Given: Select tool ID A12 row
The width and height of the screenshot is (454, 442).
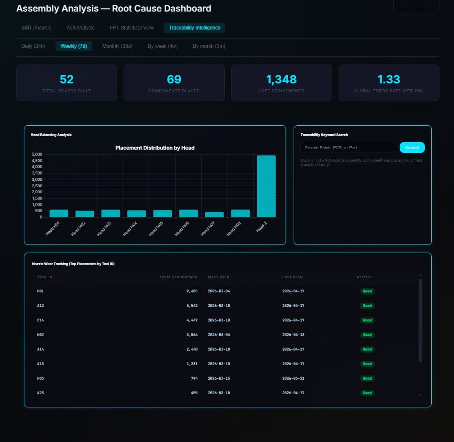Looking at the screenshot, I should click(x=225, y=306).
